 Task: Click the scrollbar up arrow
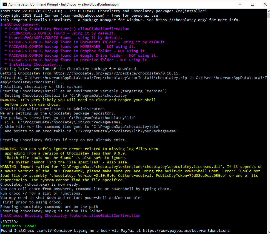click(x=269, y=11)
